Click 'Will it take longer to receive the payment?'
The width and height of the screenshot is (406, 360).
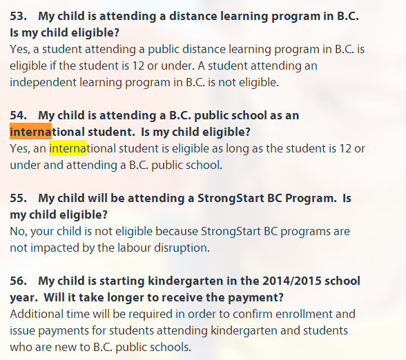[164, 297]
